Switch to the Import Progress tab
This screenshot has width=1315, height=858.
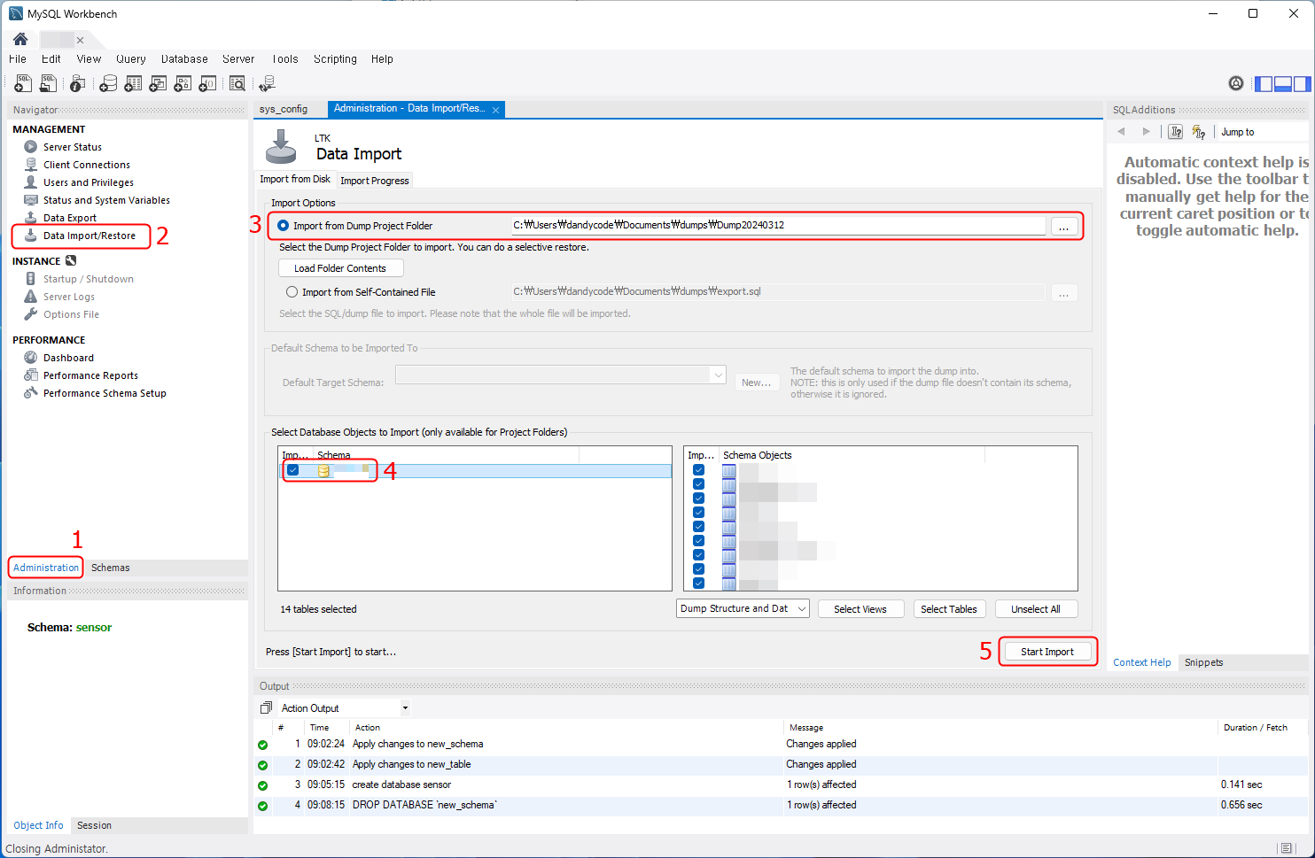pyautogui.click(x=375, y=181)
